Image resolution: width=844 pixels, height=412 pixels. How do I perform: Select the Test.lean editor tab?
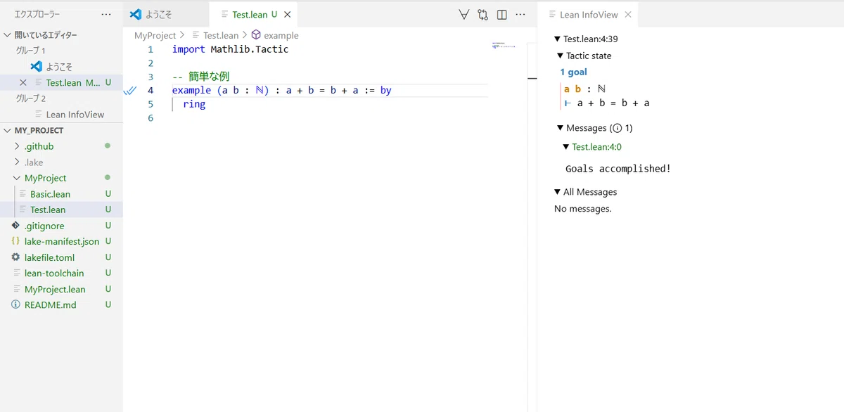coord(253,14)
